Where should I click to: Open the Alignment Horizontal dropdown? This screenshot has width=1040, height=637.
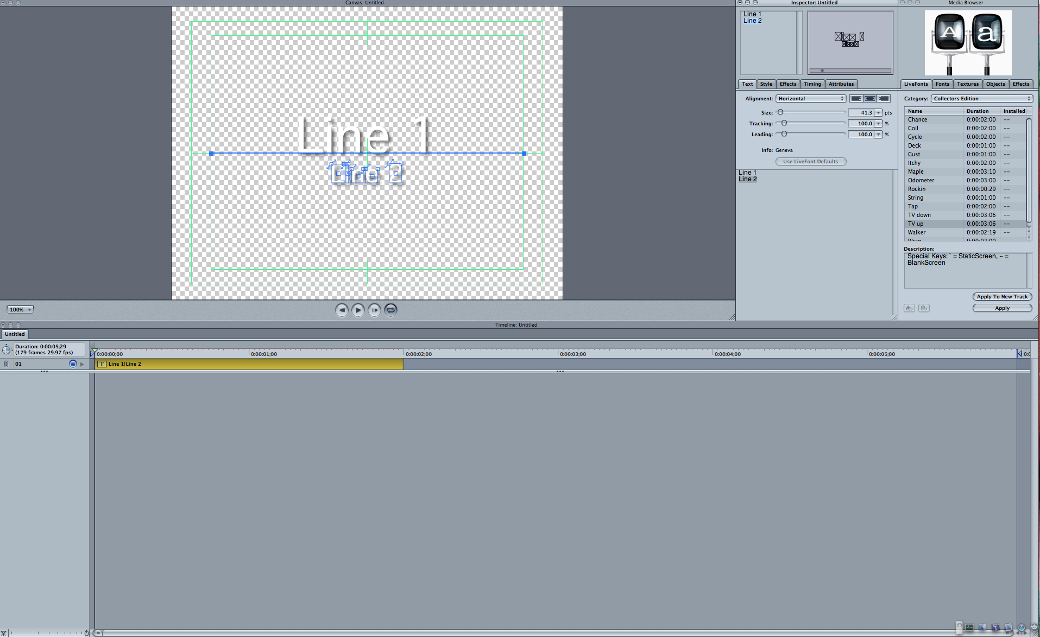pos(810,99)
